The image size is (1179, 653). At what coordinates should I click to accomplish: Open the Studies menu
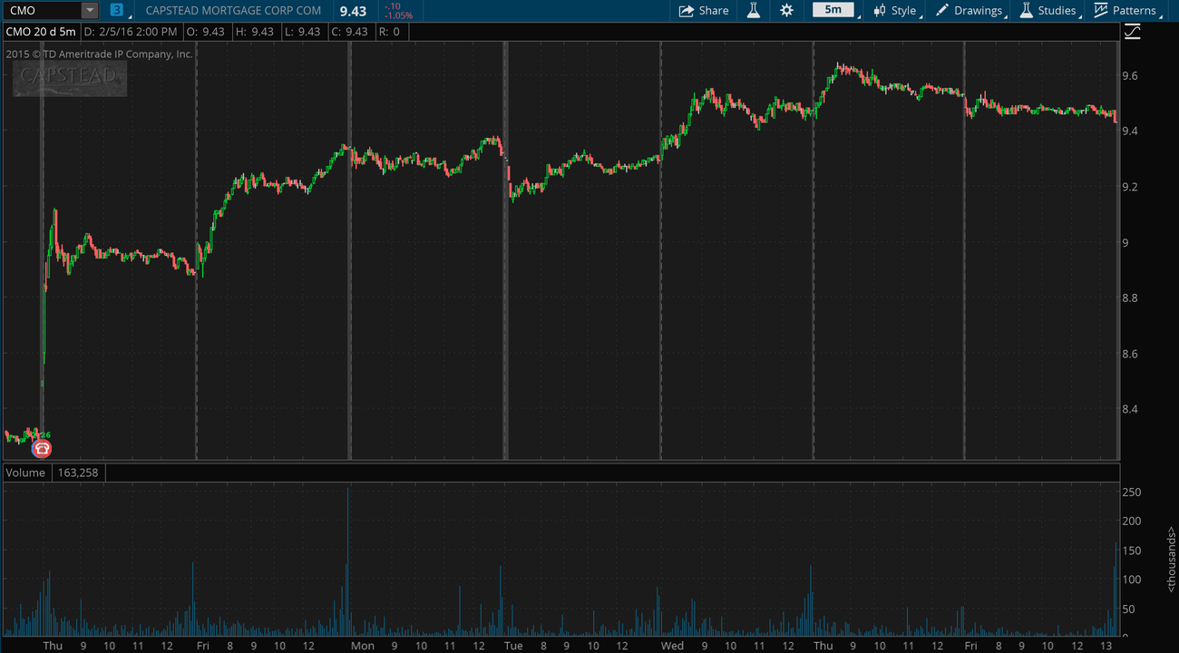(x=1057, y=11)
